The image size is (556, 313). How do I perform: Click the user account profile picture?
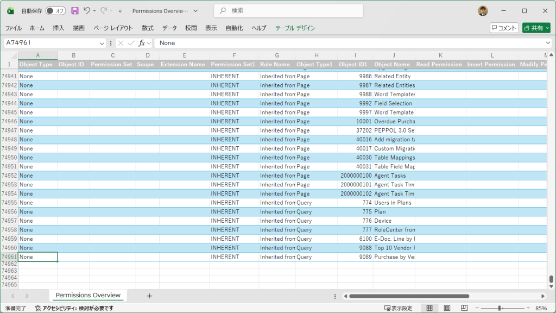click(x=483, y=11)
